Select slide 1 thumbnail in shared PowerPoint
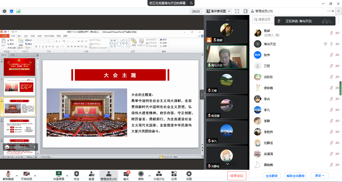 (19, 67)
